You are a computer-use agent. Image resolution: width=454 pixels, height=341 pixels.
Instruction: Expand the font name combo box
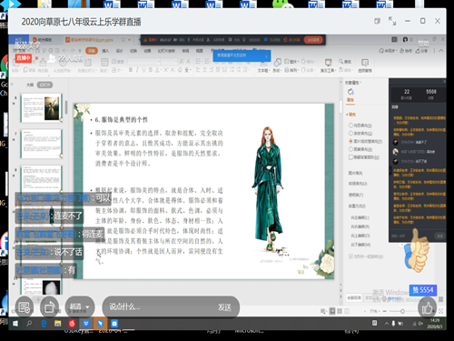point(144,62)
